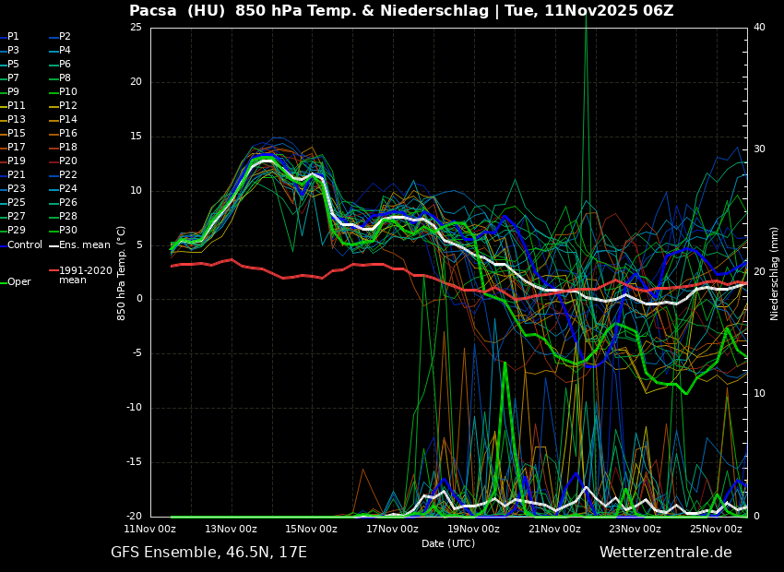The image size is (784, 572).
Task: Click the 13Nov 00z x-axis label
Action: tap(231, 530)
